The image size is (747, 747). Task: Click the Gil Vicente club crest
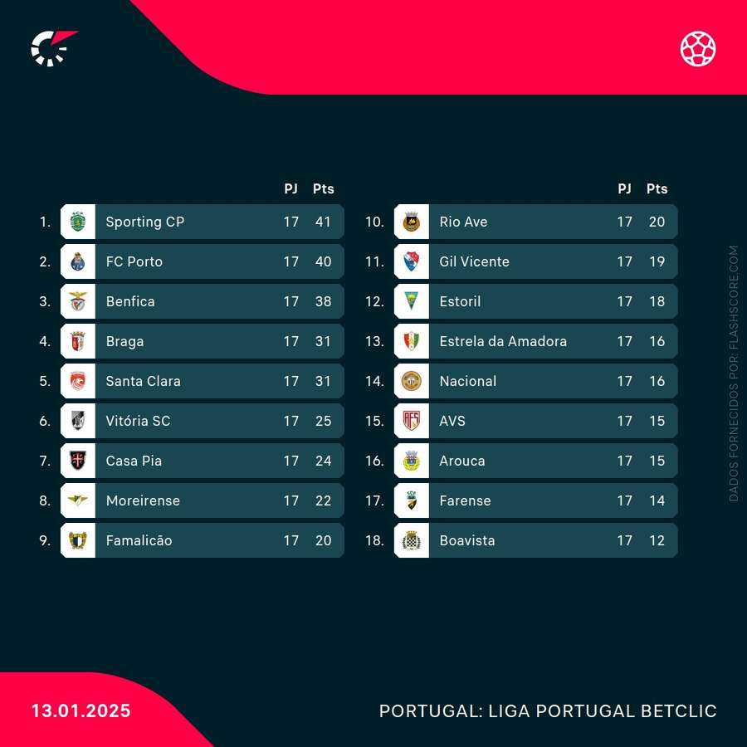coord(411,261)
